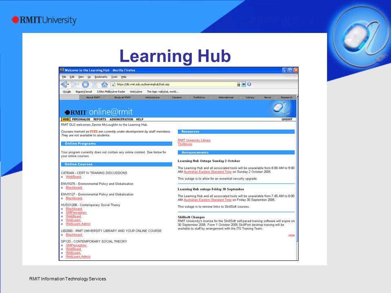Viewport: 391px width, 293px height.
Task: Click the RMIT University logo on slide
Action: tap(44, 20)
